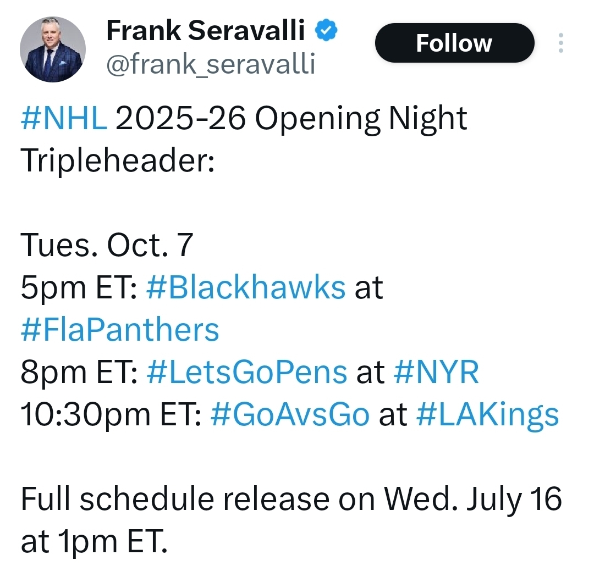The height and width of the screenshot is (566, 594).
Task: Open the #NHL hashtag
Action: coord(64,119)
